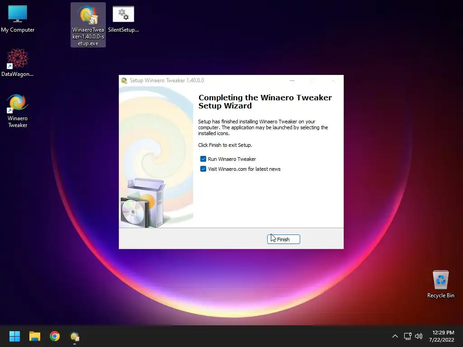Screen dimensions: 463x347
Task: Click the 'Setup Winaero Tweaker 1.40.0.0' title text
Action: pos(167,80)
